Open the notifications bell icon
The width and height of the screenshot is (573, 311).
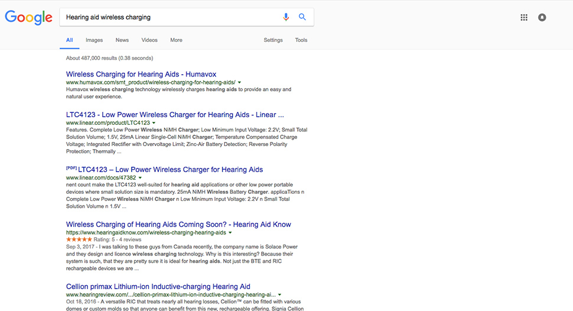(x=542, y=17)
